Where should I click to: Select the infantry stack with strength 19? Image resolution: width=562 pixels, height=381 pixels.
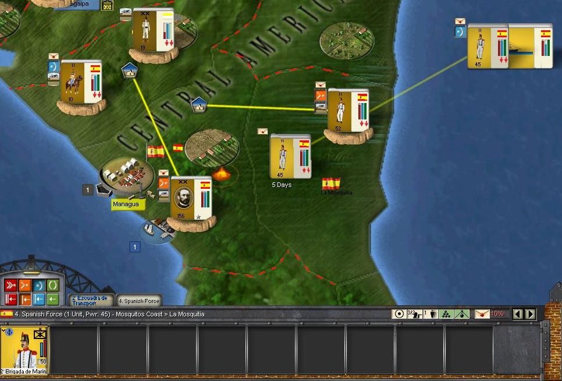[153, 30]
